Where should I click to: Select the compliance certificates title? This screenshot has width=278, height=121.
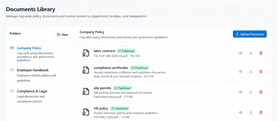click(111, 68)
